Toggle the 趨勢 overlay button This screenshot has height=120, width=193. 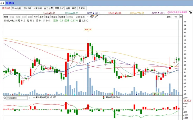click(42, 17)
